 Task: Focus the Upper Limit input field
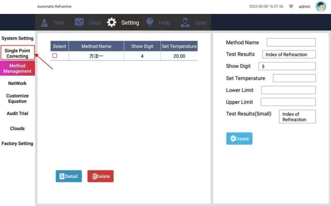[288, 102]
